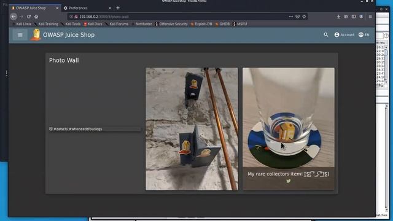This screenshot has width=393, height=221.
Task: Open the Kali Tools bookmark
Action: (x=71, y=24)
